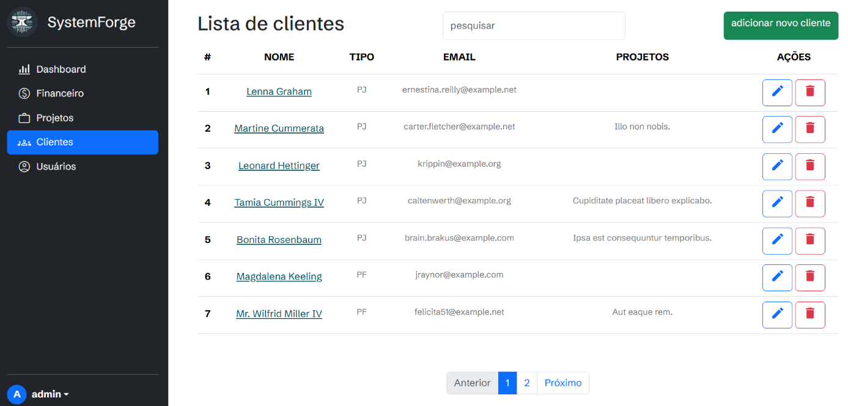The width and height of the screenshot is (848, 406).
Task: Click the Projetos briefcase icon
Action: click(24, 118)
